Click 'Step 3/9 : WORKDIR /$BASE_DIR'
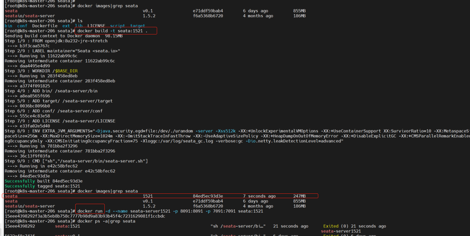470x236 pixels. [x=41, y=71]
